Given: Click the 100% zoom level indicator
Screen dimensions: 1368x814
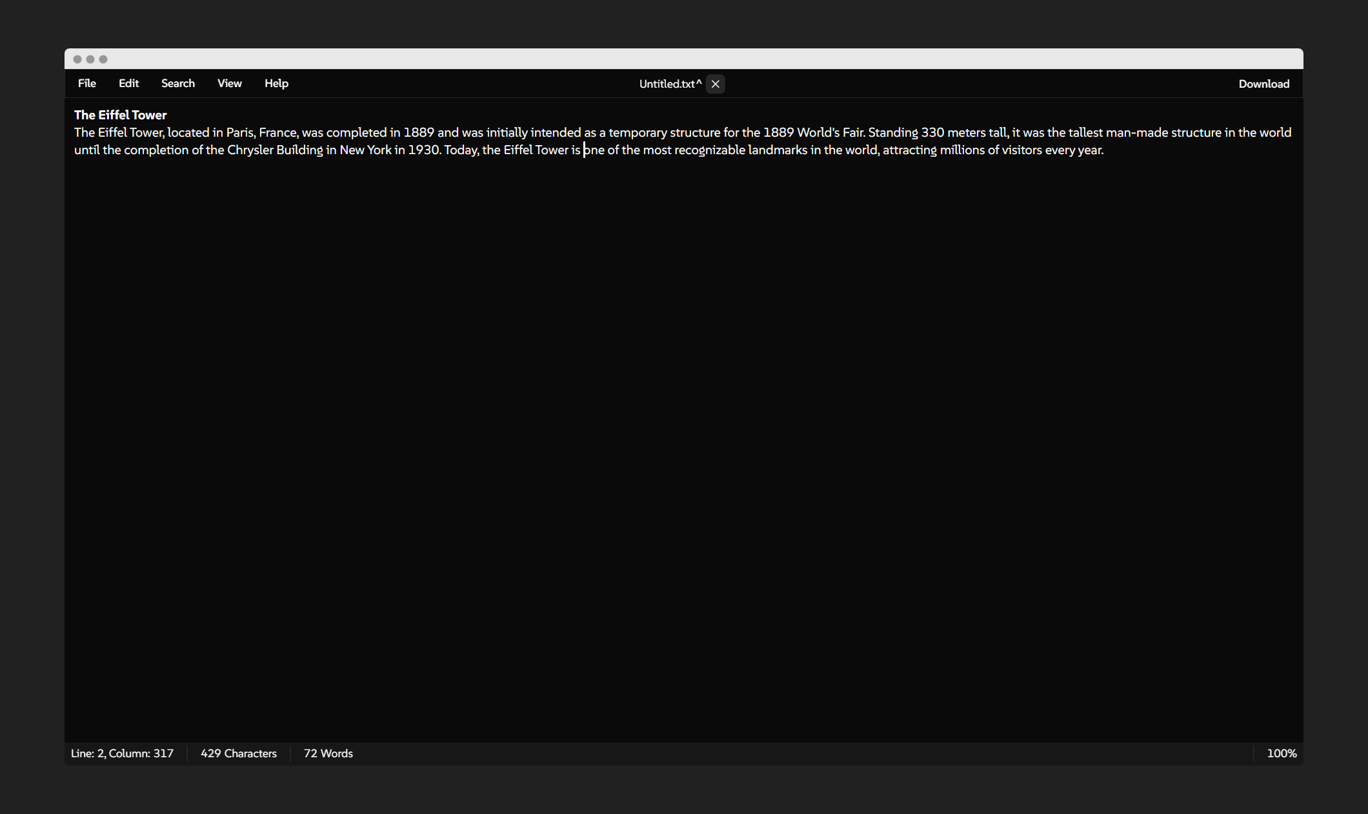Looking at the screenshot, I should pos(1282,753).
